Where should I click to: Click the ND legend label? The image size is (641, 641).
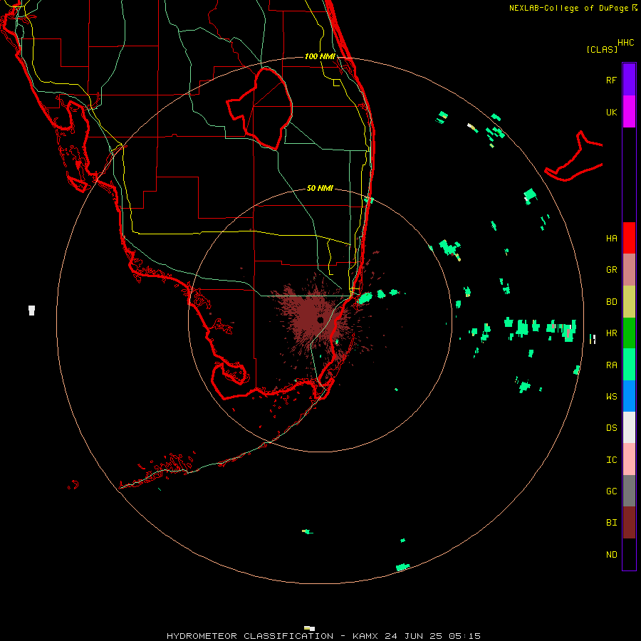pos(611,555)
